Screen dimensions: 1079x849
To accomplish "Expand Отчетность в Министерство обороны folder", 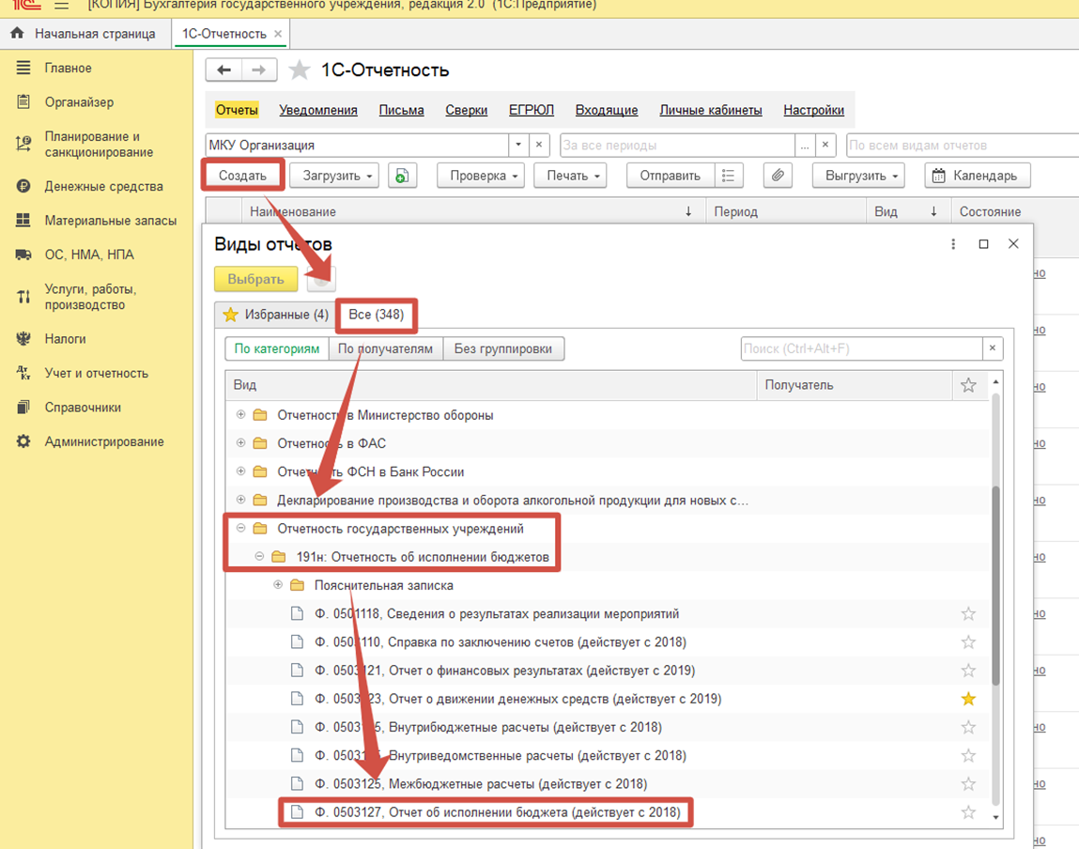I will (x=240, y=414).
